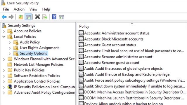Select Security Settings root label

22,25
